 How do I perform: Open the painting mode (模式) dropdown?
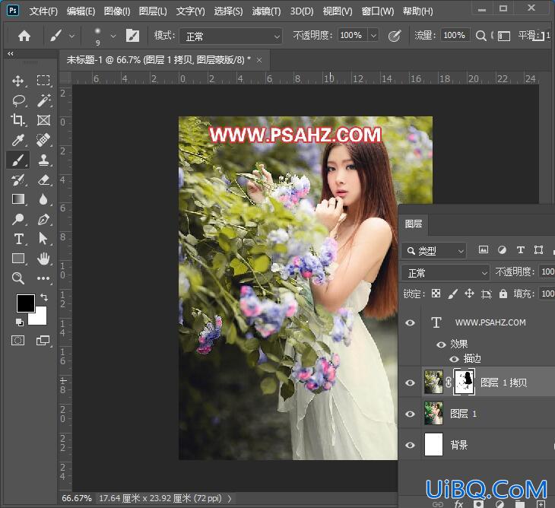click(x=231, y=36)
